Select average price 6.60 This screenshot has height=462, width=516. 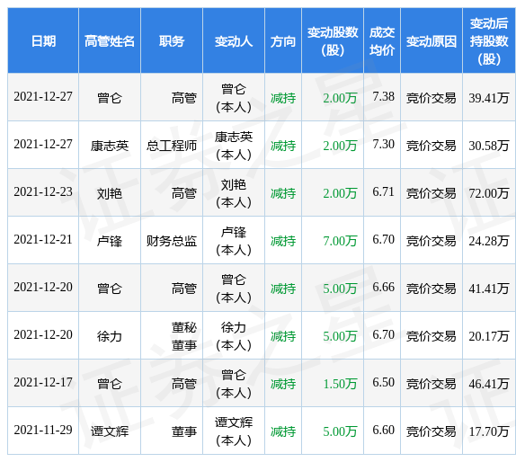tap(383, 430)
